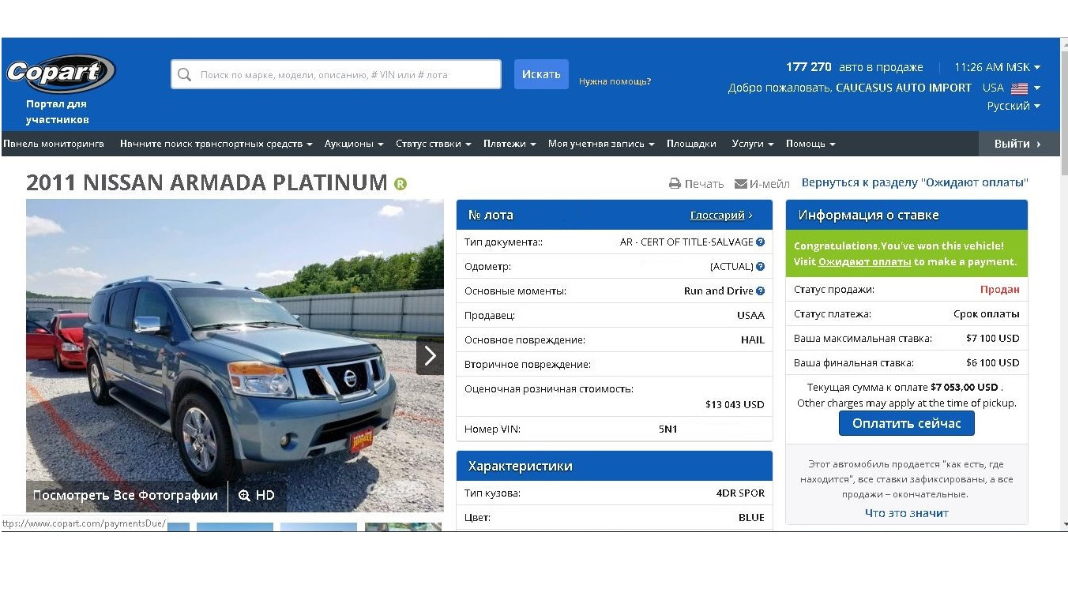Open help icon for Тип документа
The height and width of the screenshot is (600, 1068).
coord(760,242)
